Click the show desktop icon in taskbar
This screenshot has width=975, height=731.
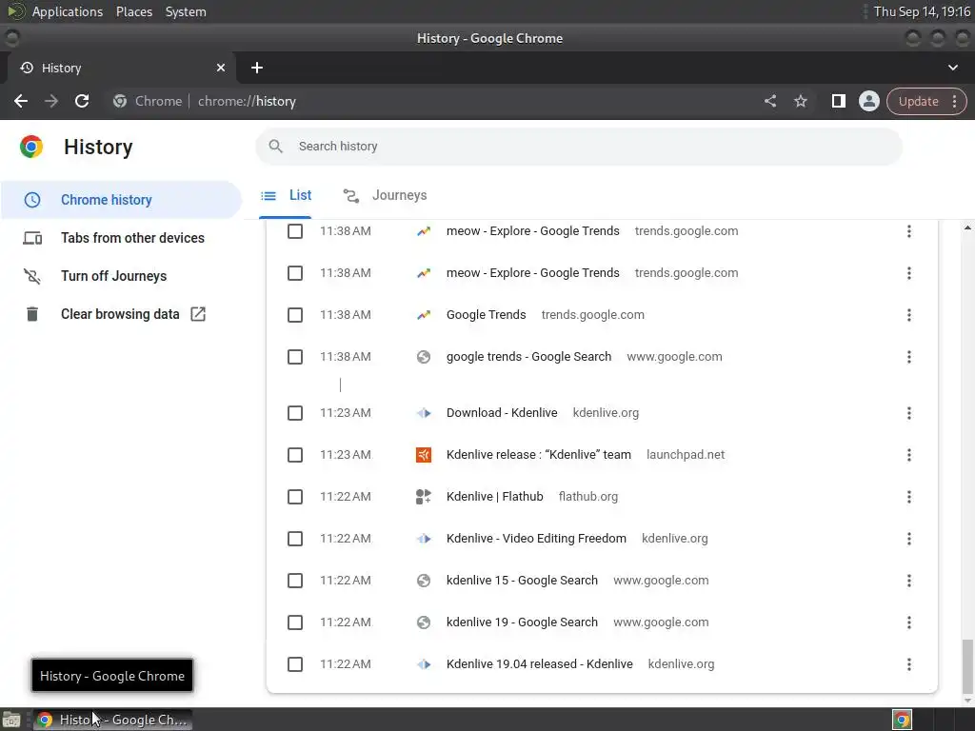click(11, 720)
